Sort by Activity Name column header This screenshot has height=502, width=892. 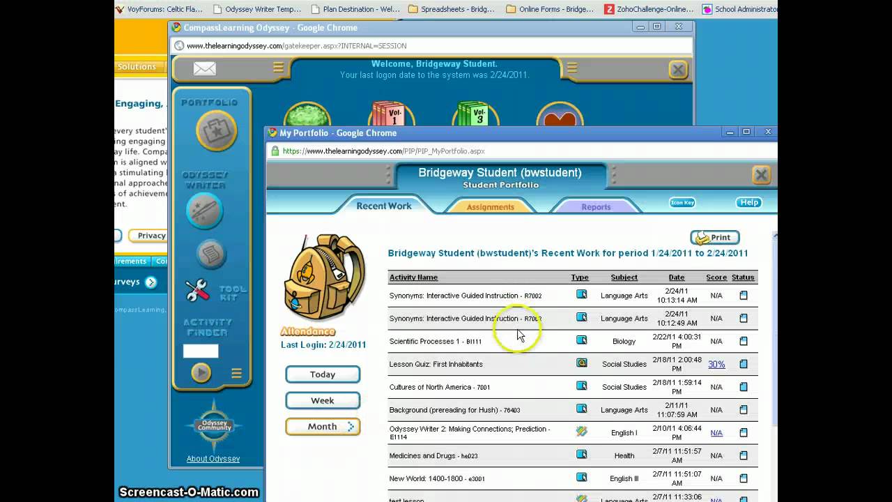point(413,277)
